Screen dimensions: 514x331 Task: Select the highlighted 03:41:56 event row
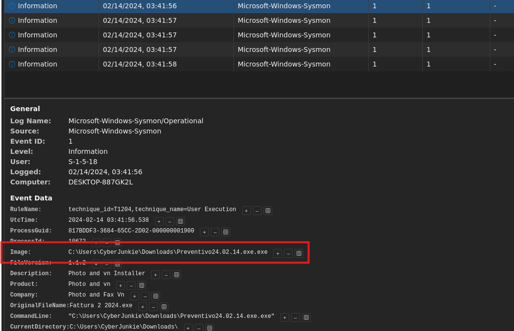259,6
